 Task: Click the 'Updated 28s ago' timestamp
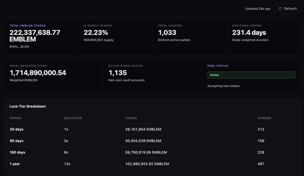click(x=258, y=9)
